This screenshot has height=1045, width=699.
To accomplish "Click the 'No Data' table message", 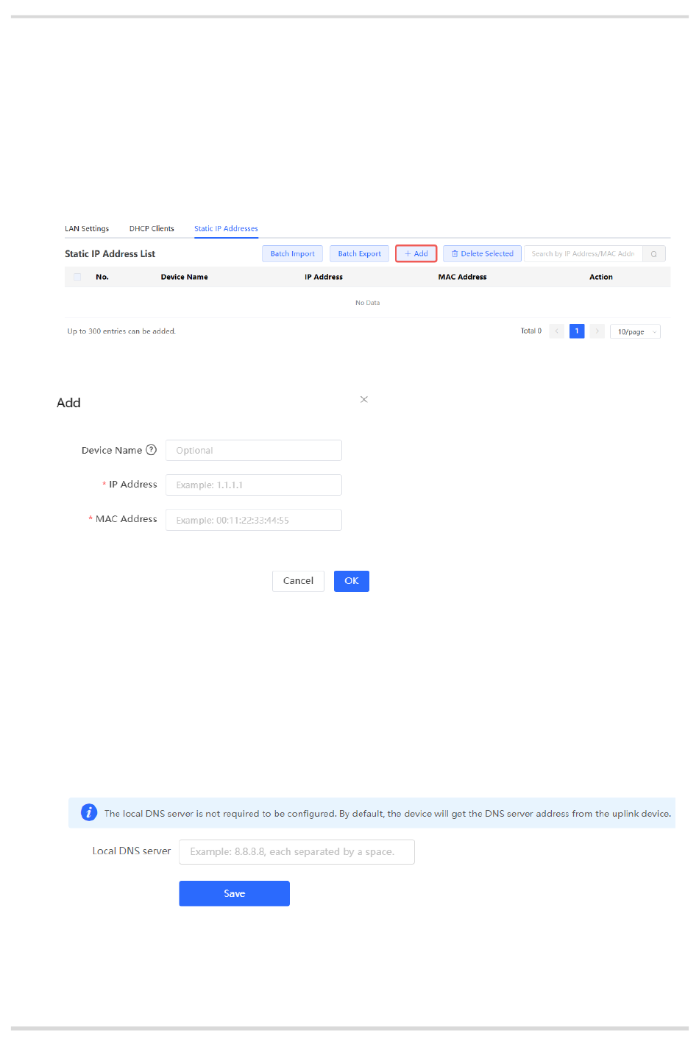I will pos(367,303).
